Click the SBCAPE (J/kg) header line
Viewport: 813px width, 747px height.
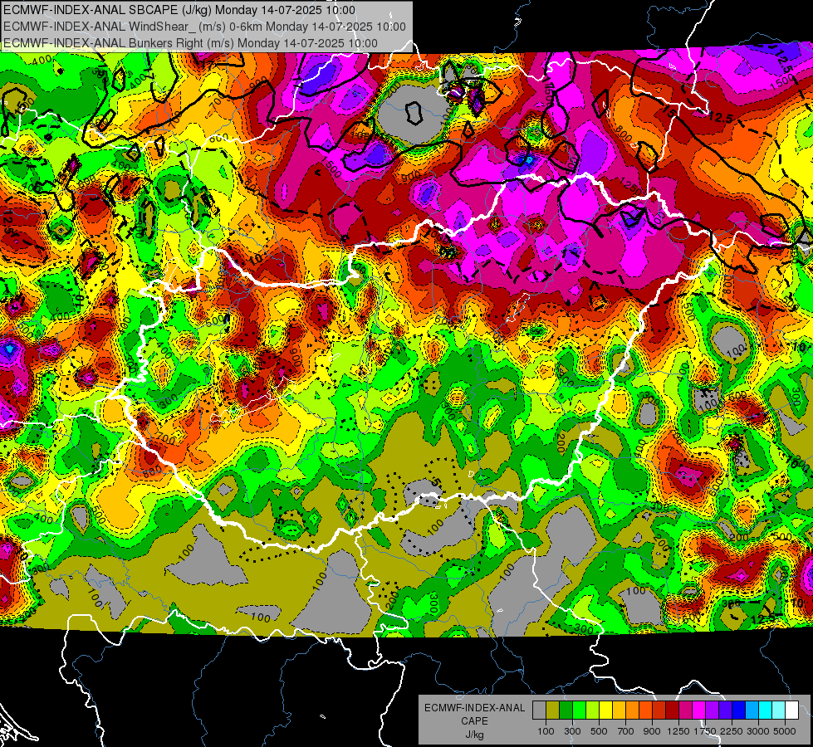179,10
